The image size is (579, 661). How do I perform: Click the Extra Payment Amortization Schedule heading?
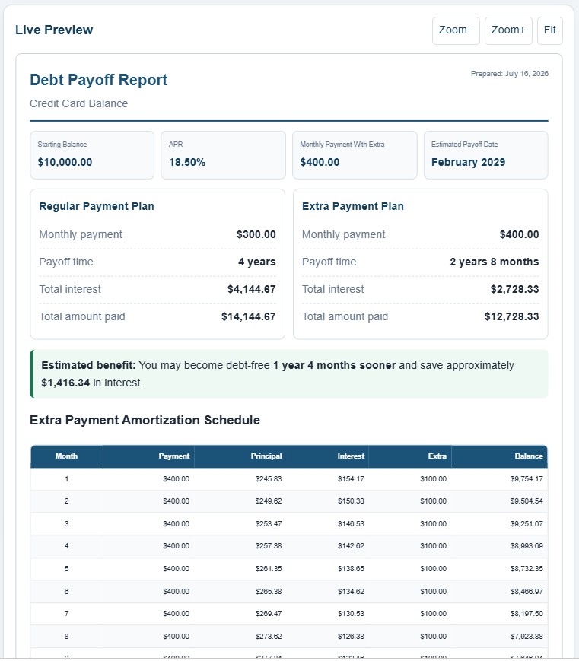coord(145,420)
